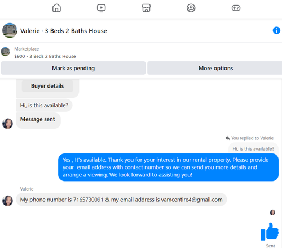This screenshot has width=282, height=249.
Task: Open the Watch video tab
Action: [102, 8]
